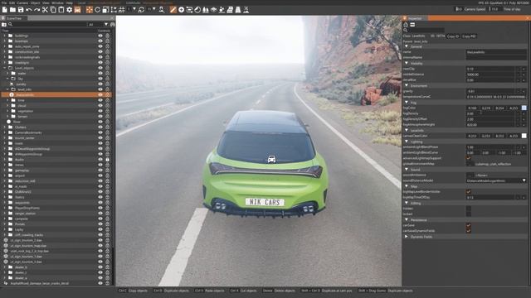Click the layered mesh icon in the toolbar
The image size is (531, 298).
(x=214, y=10)
